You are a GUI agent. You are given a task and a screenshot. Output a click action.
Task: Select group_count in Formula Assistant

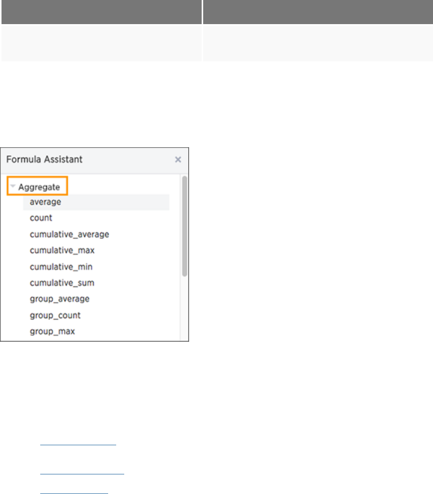click(x=55, y=315)
